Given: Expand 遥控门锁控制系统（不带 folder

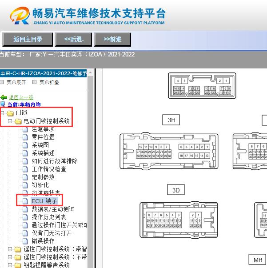Looking at the screenshot, I should (10, 257).
